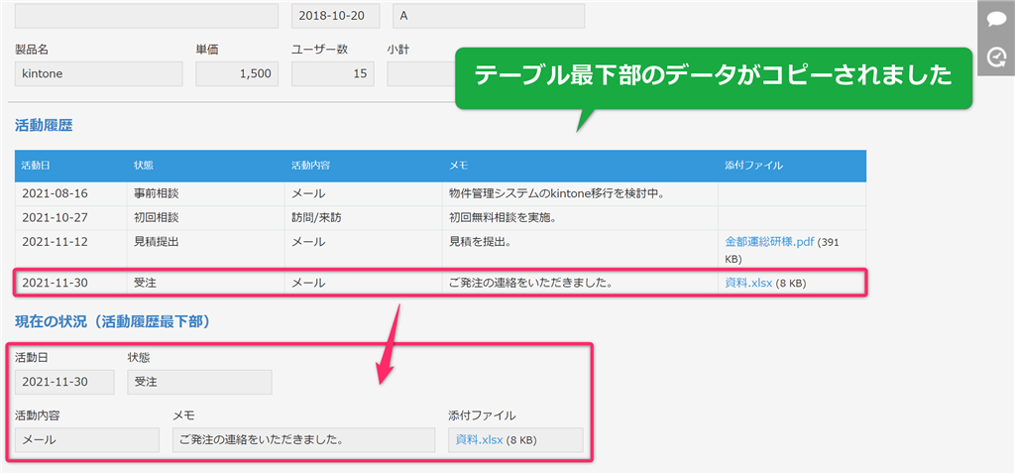Click the 単価 field showing 1,500
The height and width of the screenshot is (474, 1015).
coord(237,73)
